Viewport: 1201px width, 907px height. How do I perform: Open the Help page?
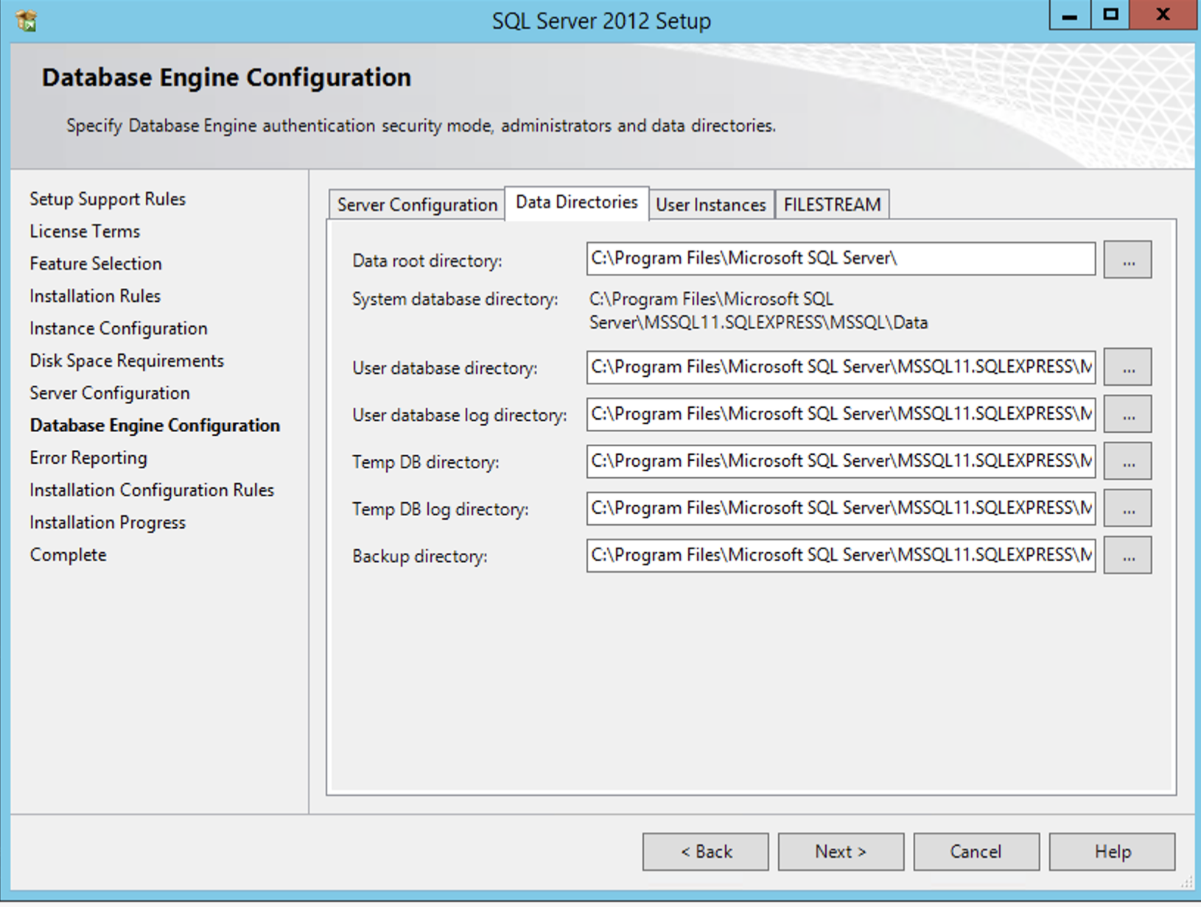pyautogui.click(x=1110, y=851)
